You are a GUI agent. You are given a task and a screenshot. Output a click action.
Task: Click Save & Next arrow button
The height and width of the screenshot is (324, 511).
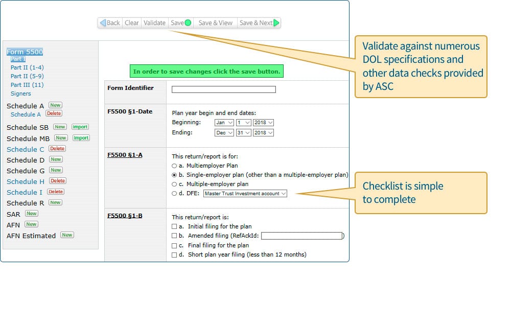259,23
